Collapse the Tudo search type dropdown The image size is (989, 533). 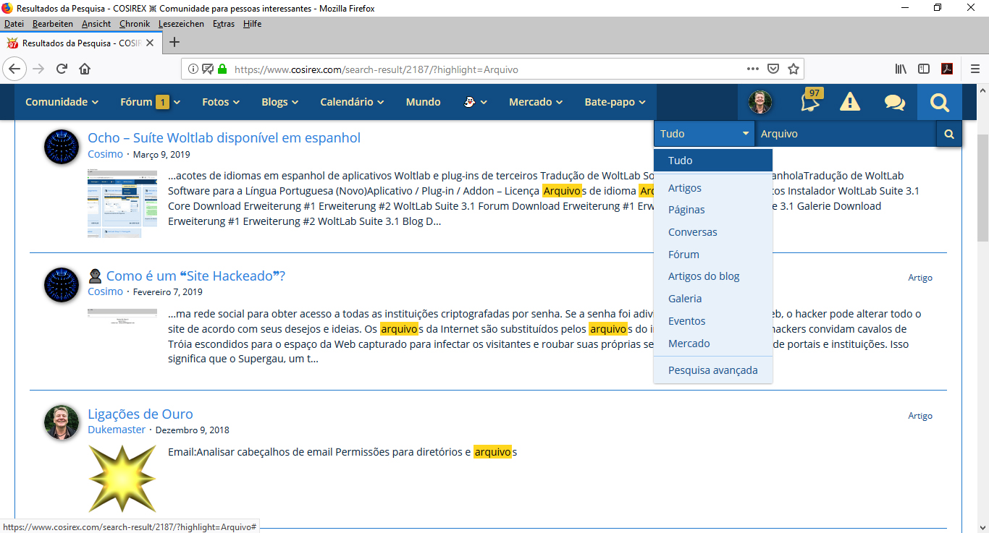pyautogui.click(x=704, y=134)
